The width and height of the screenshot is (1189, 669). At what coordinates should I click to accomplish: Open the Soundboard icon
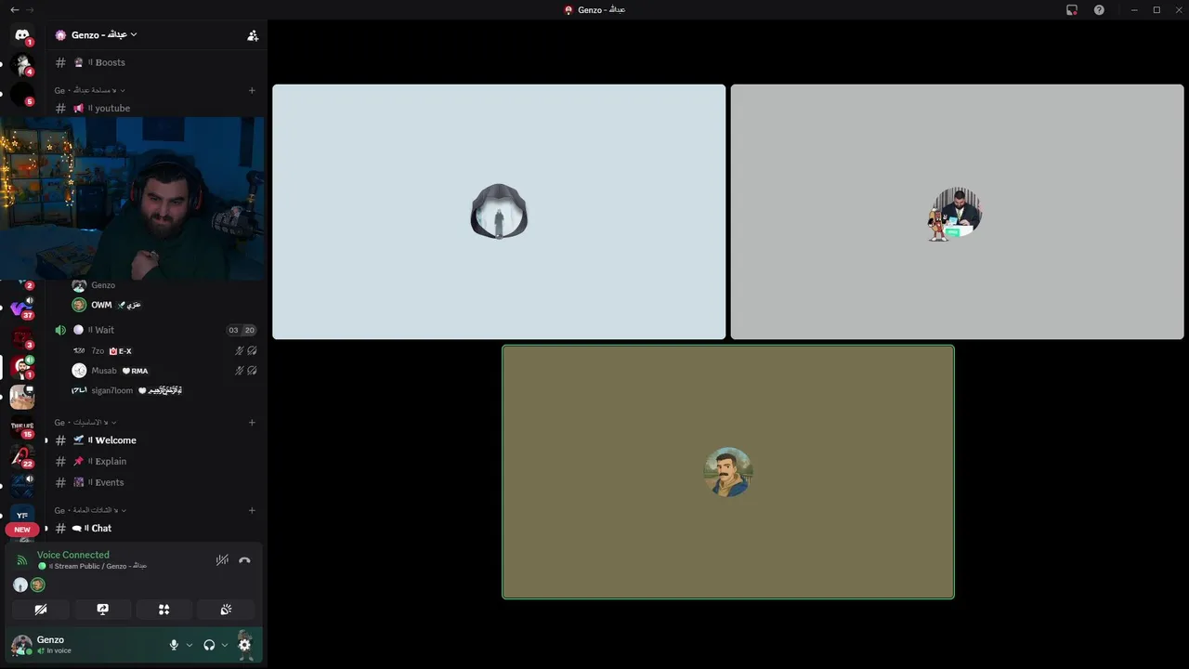(x=226, y=610)
